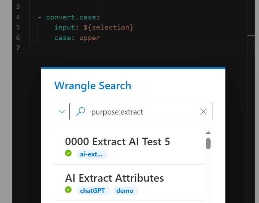Place cursor on convert.case line
This screenshot has height=203, width=259.
(x=73, y=17)
